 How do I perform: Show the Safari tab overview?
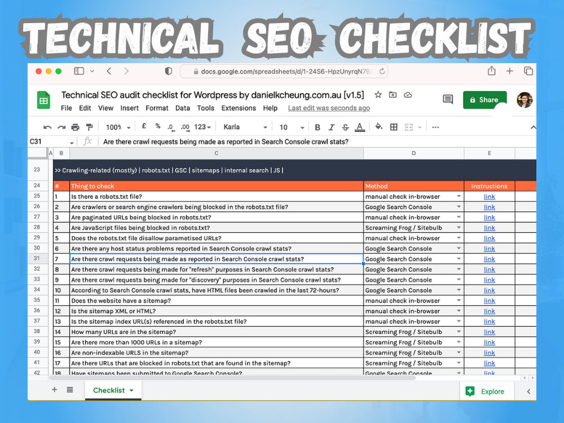528,71
